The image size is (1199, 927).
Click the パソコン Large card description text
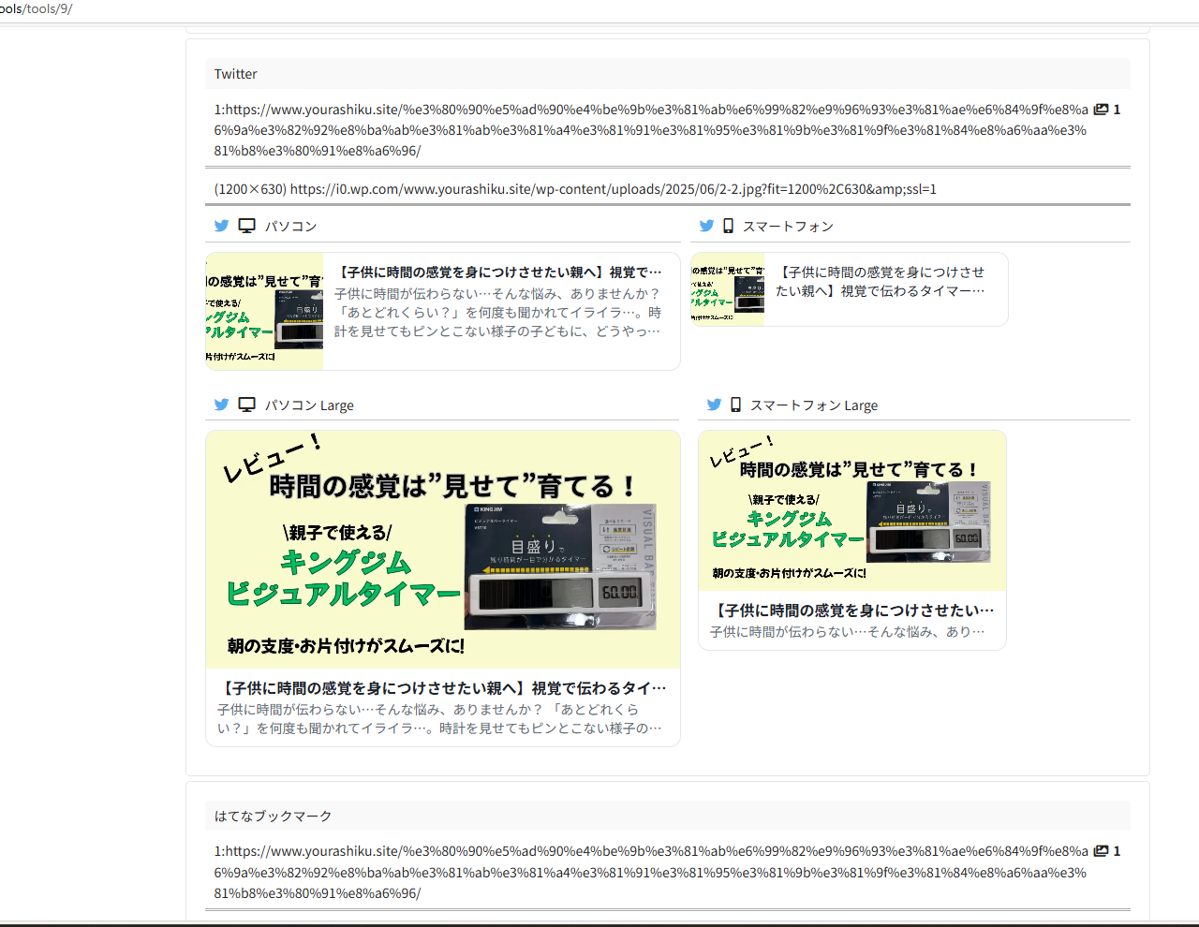point(439,719)
